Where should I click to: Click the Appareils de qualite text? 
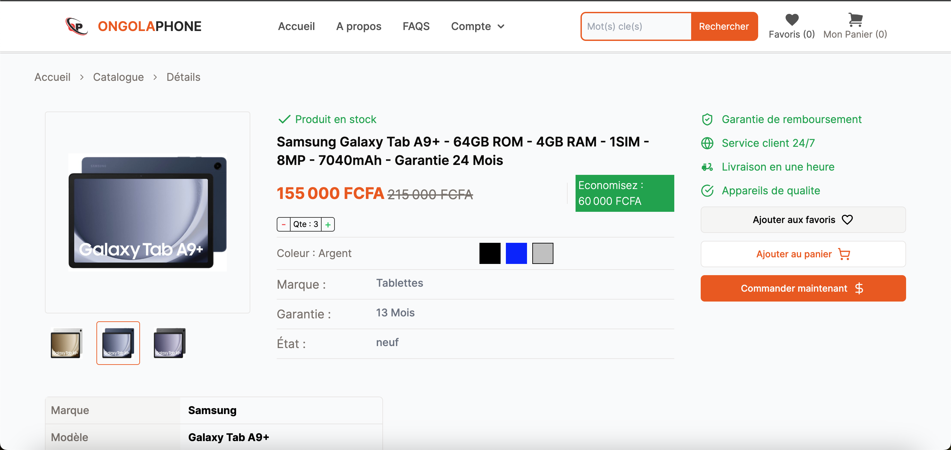[x=771, y=191]
